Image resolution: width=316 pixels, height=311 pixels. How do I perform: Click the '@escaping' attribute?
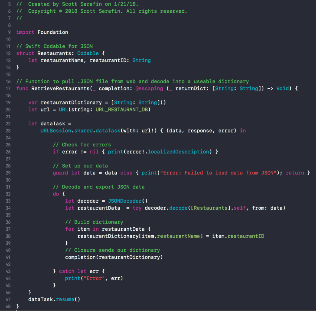(x=149, y=88)
